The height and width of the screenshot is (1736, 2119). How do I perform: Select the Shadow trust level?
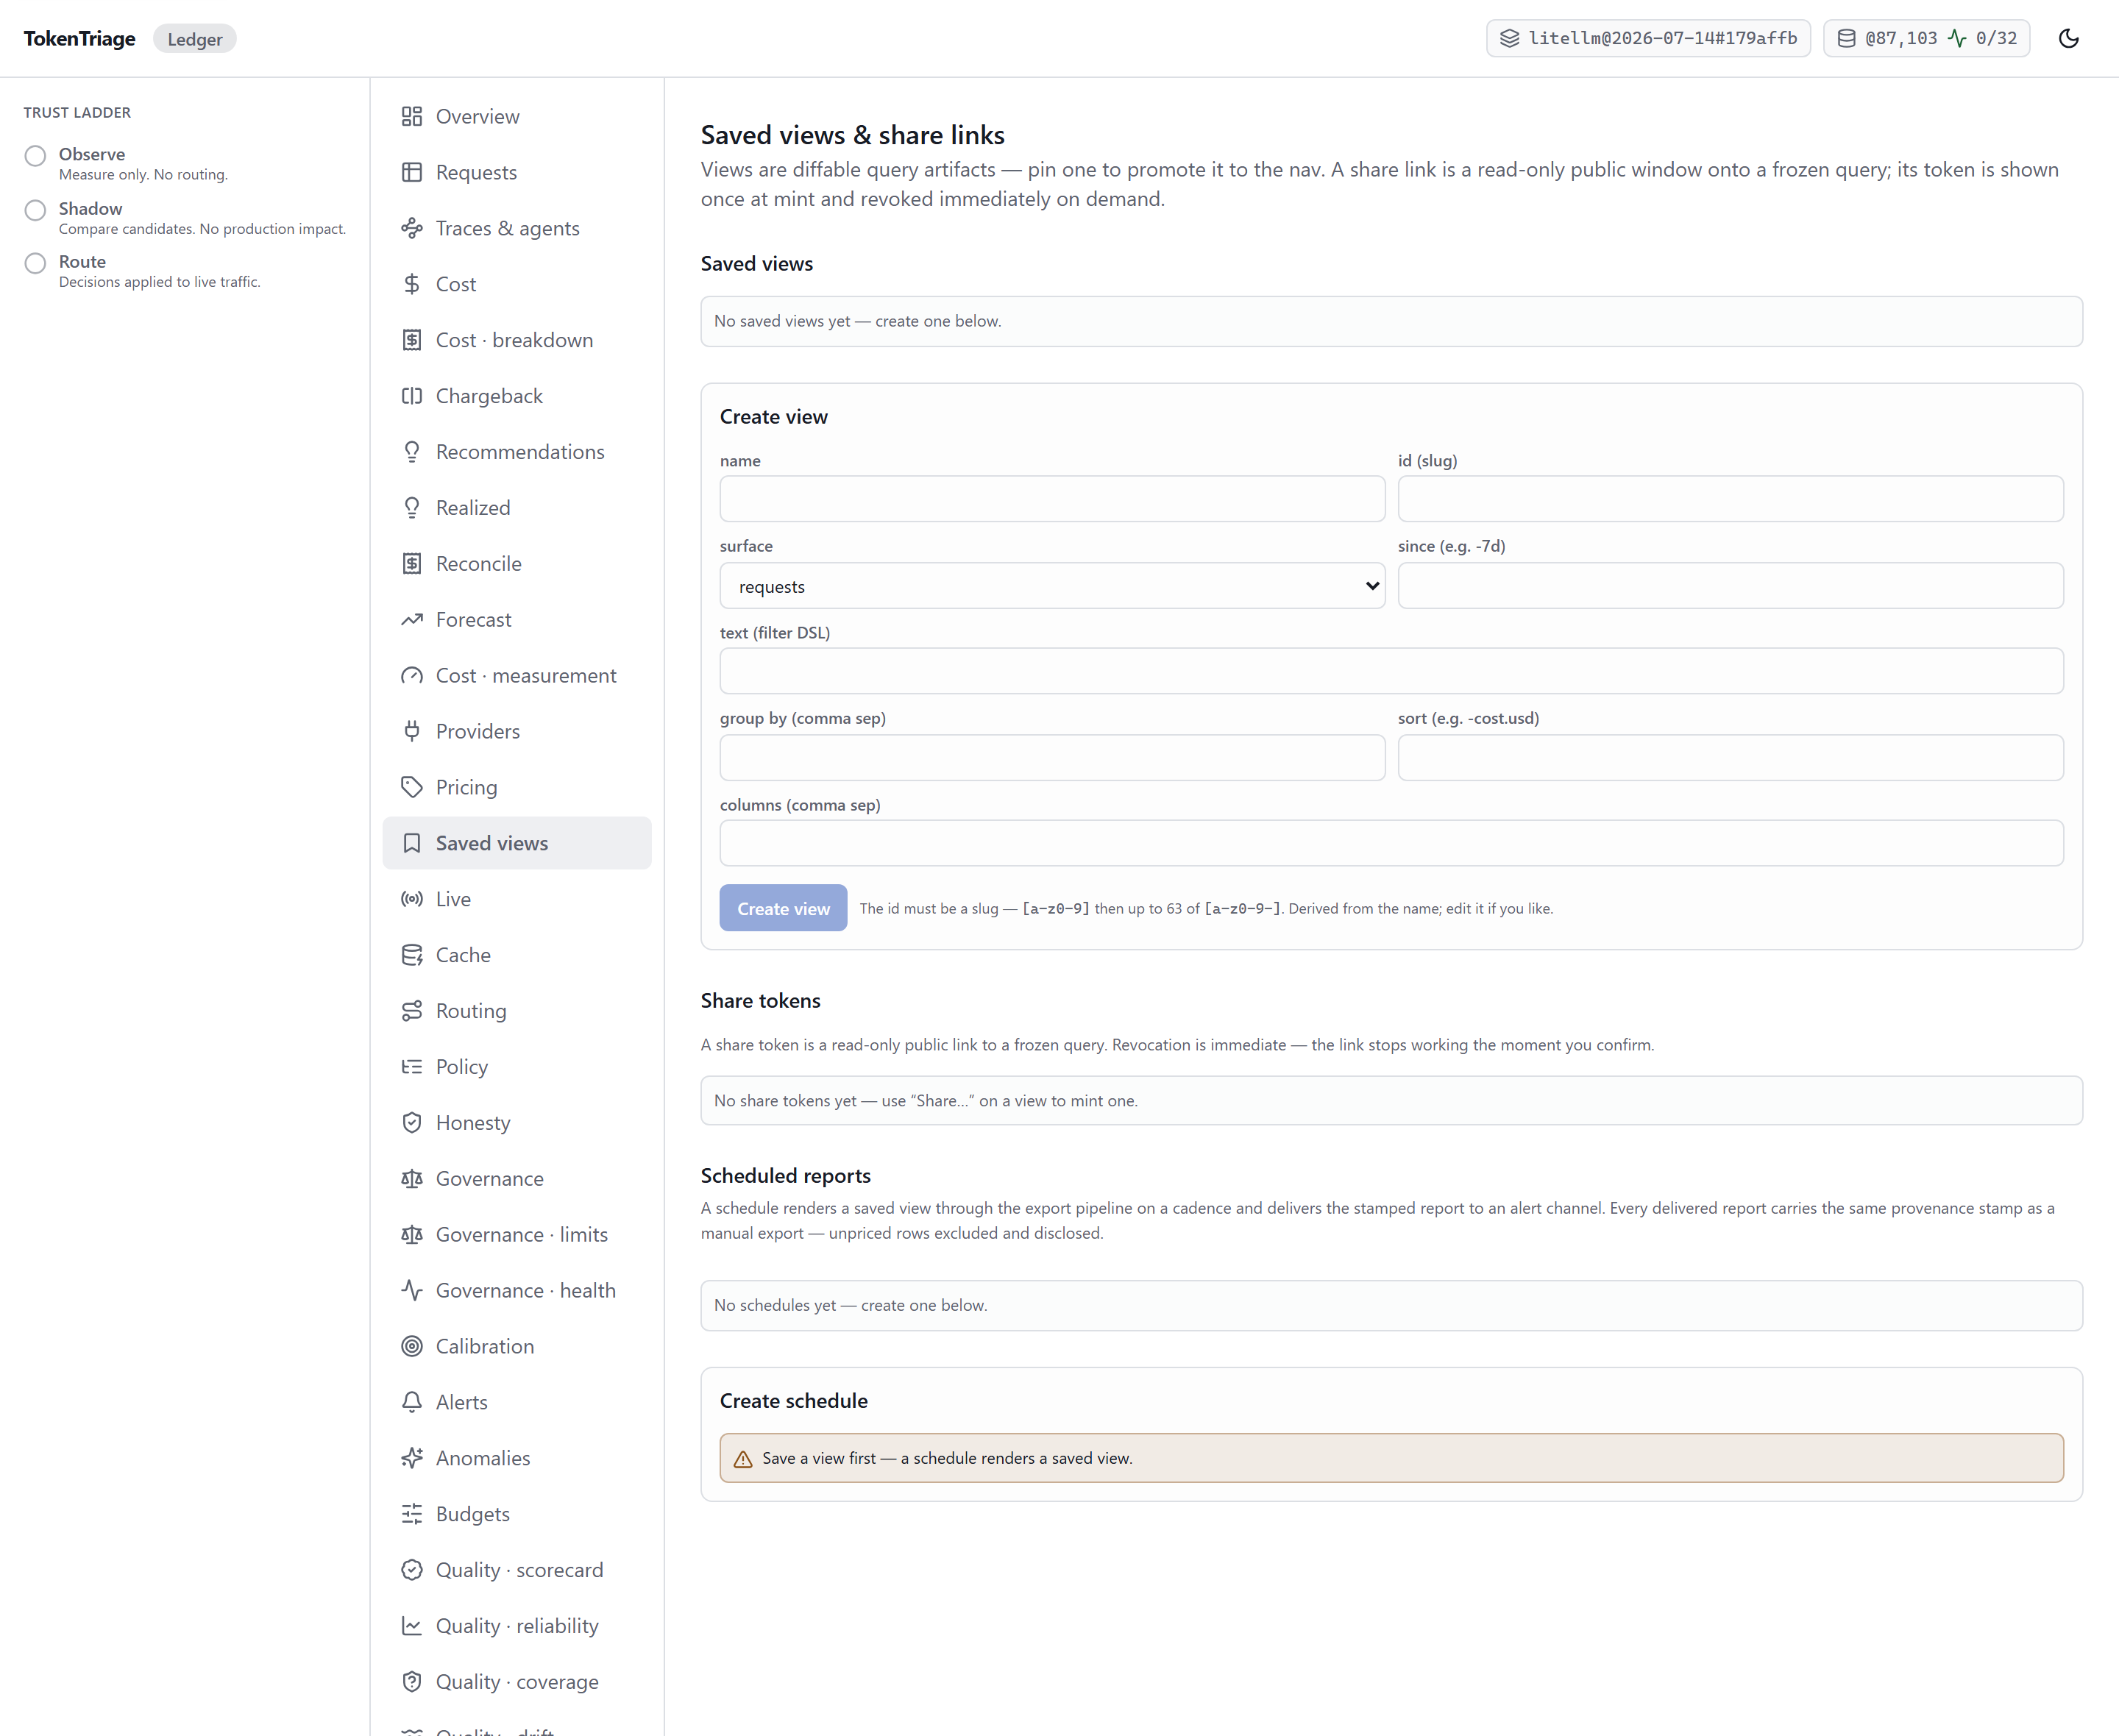pos(36,210)
